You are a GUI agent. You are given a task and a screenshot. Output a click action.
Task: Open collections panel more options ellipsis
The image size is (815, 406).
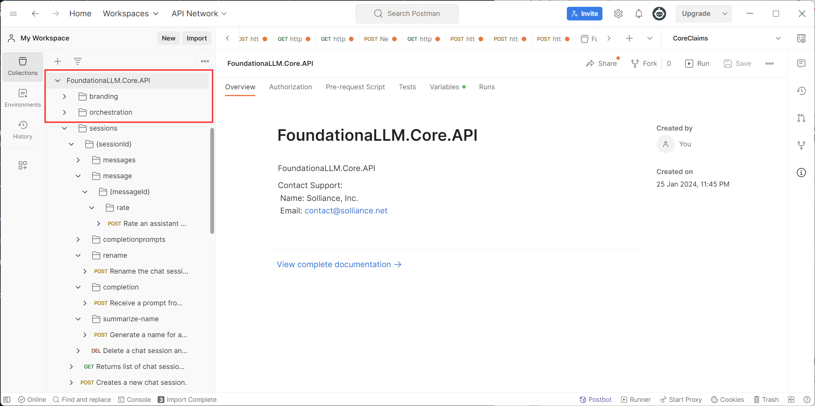click(205, 61)
